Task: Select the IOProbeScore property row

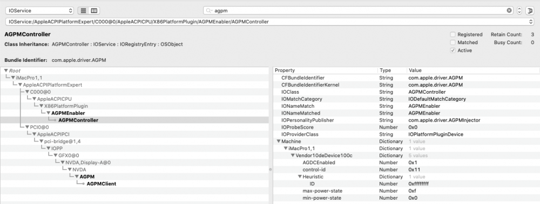Action: click(x=407, y=127)
